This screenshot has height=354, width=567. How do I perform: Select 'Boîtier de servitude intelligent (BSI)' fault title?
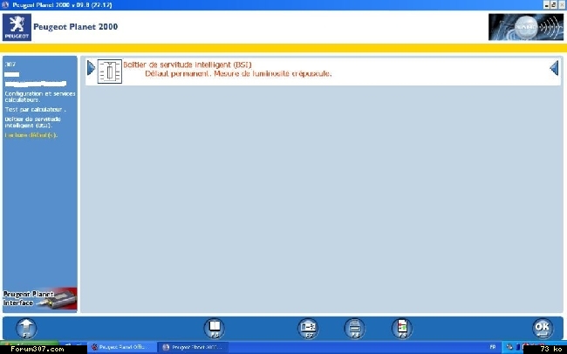[x=188, y=65]
